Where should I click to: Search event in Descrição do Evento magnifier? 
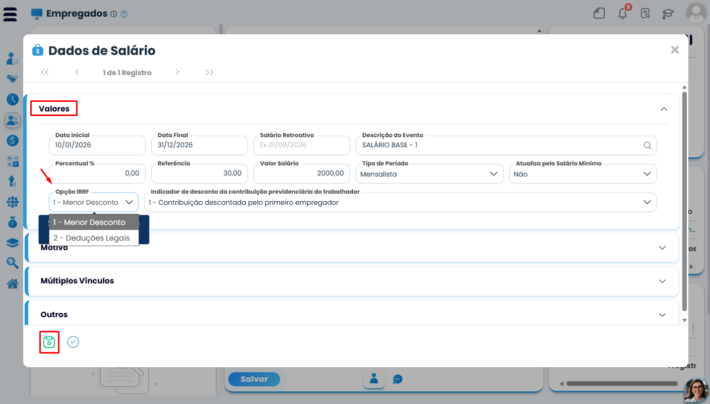click(648, 145)
